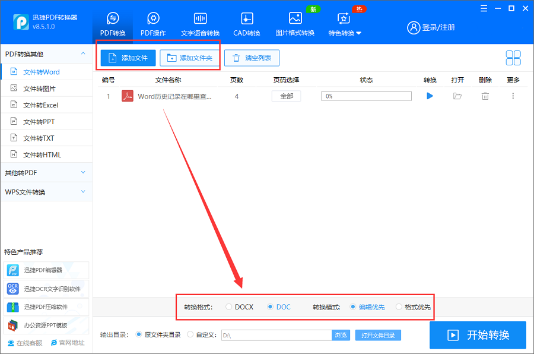This screenshot has height=354, width=534.
Task: Open output folder icon for row 1
Action: [457, 96]
